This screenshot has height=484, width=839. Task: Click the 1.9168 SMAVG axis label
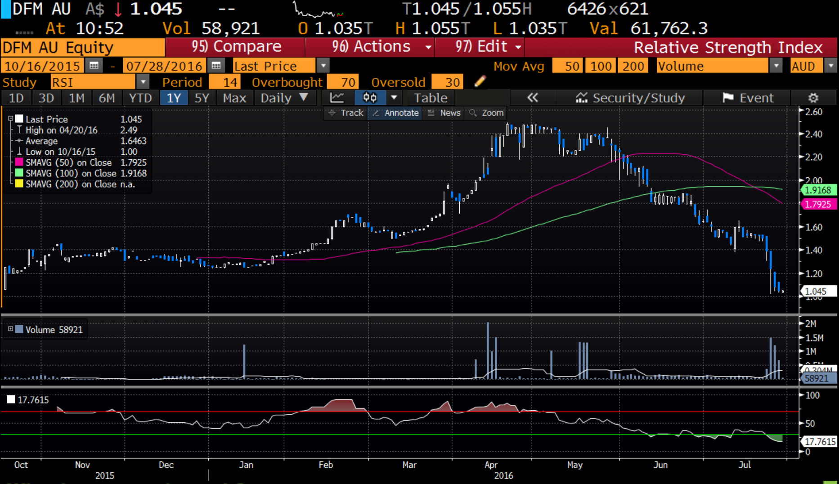point(819,190)
